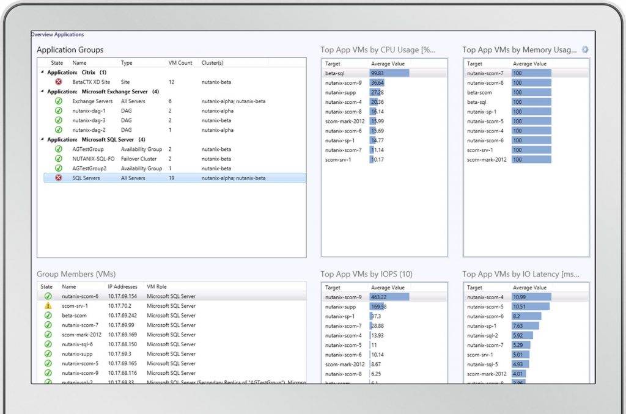Select the AGTestGroup2 availability group name
The height and width of the screenshot is (414, 626).
pos(89,168)
